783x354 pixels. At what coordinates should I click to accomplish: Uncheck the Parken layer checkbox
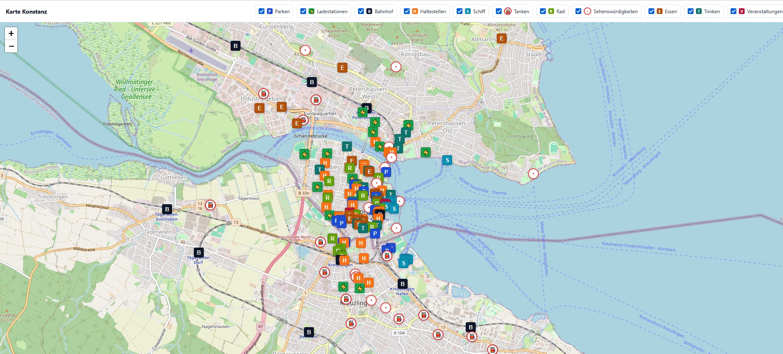262,11
